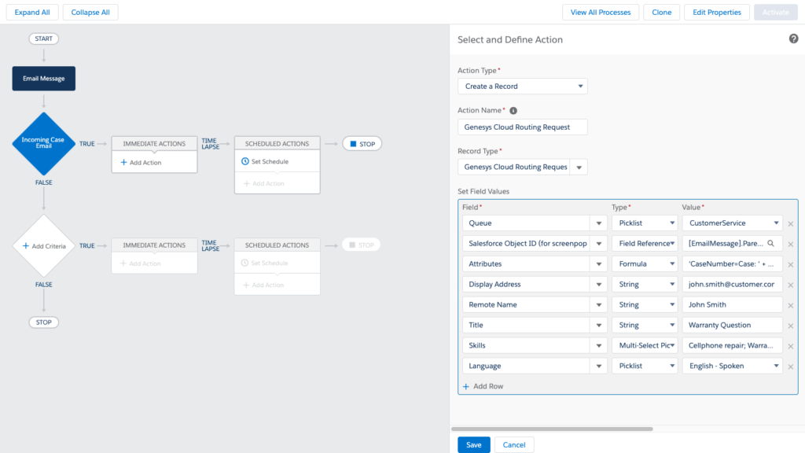
Task: Remove the Language row with its X icon
Action: pyautogui.click(x=791, y=366)
